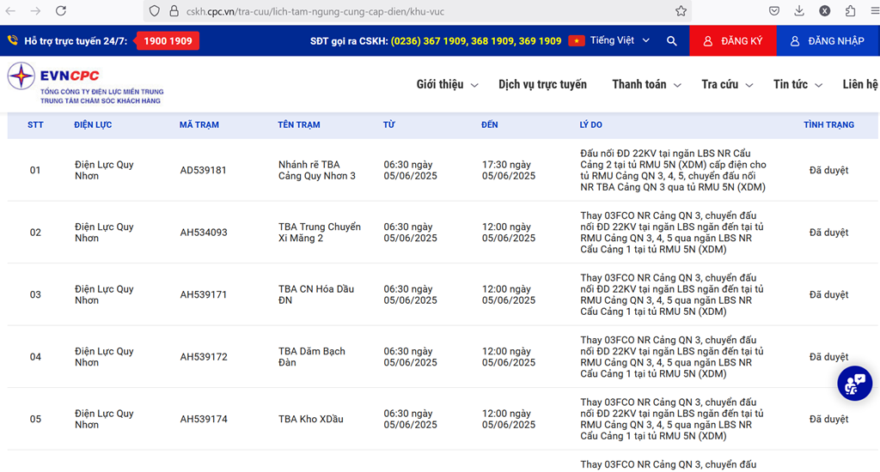Viewport: 880px width, 472px height.
Task: Click the search magnifier icon in header
Action: pyautogui.click(x=671, y=41)
